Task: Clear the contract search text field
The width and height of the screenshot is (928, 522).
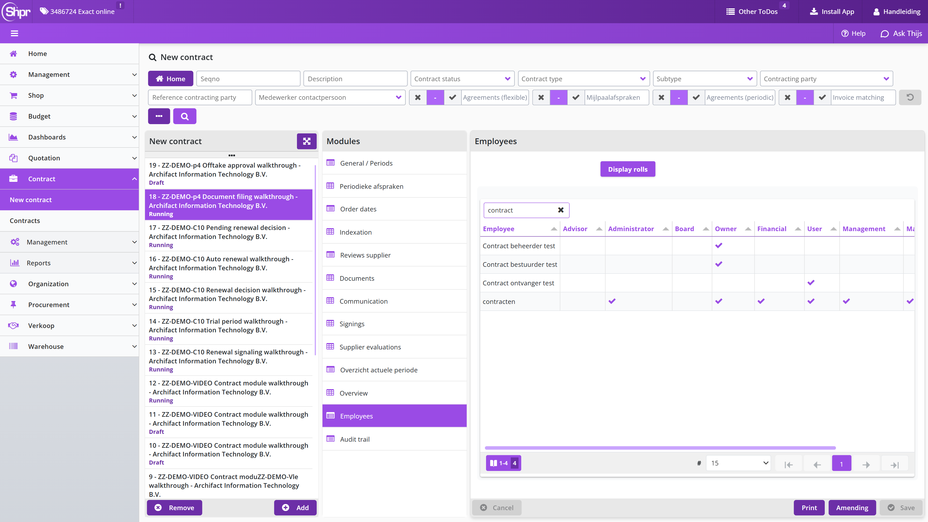Action: coord(561,210)
